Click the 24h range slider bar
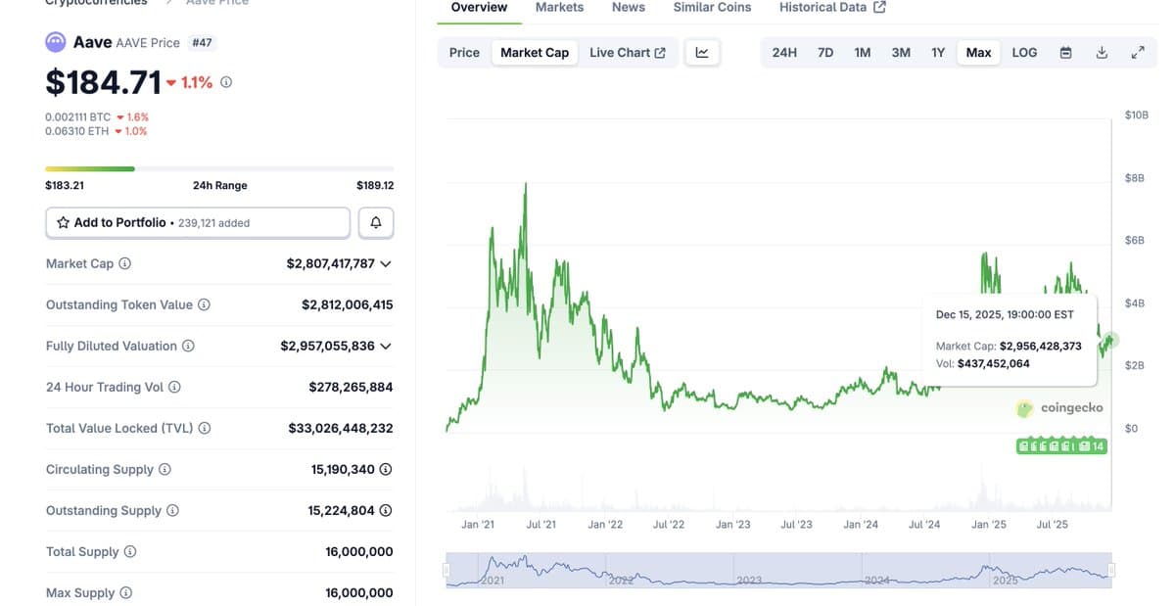Screen dimensions: 1175x606 pyautogui.click(x=218, y=167)
